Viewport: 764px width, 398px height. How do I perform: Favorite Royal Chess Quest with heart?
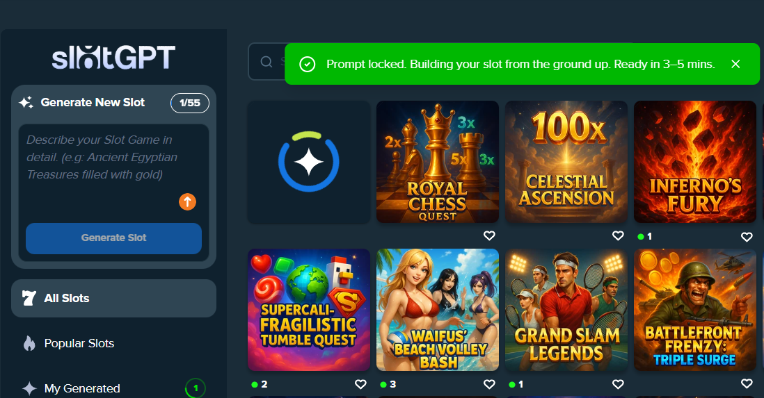point(489,236)
